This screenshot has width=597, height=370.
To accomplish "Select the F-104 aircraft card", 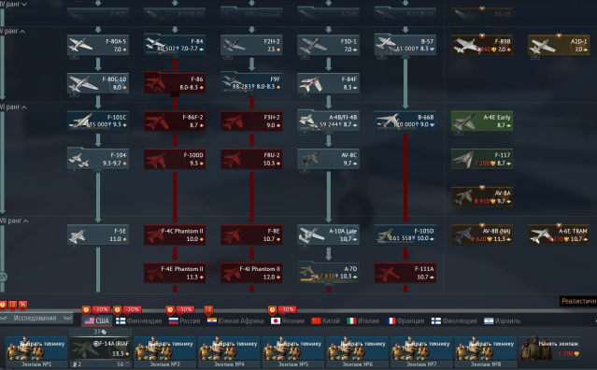I will tap(98, 159).
